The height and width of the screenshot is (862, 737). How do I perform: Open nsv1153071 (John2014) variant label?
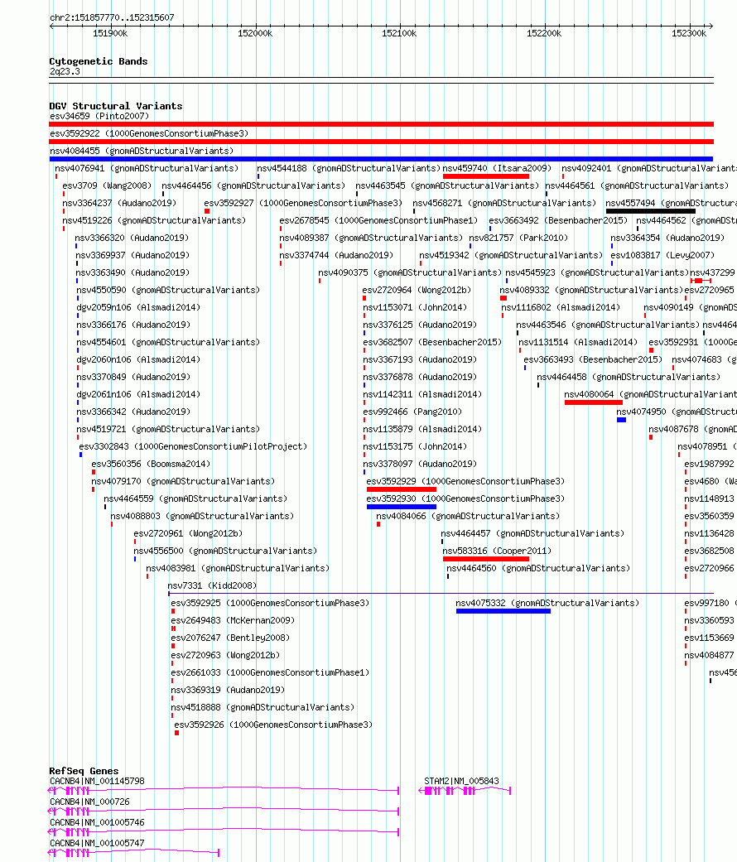[x=415, y=307]
